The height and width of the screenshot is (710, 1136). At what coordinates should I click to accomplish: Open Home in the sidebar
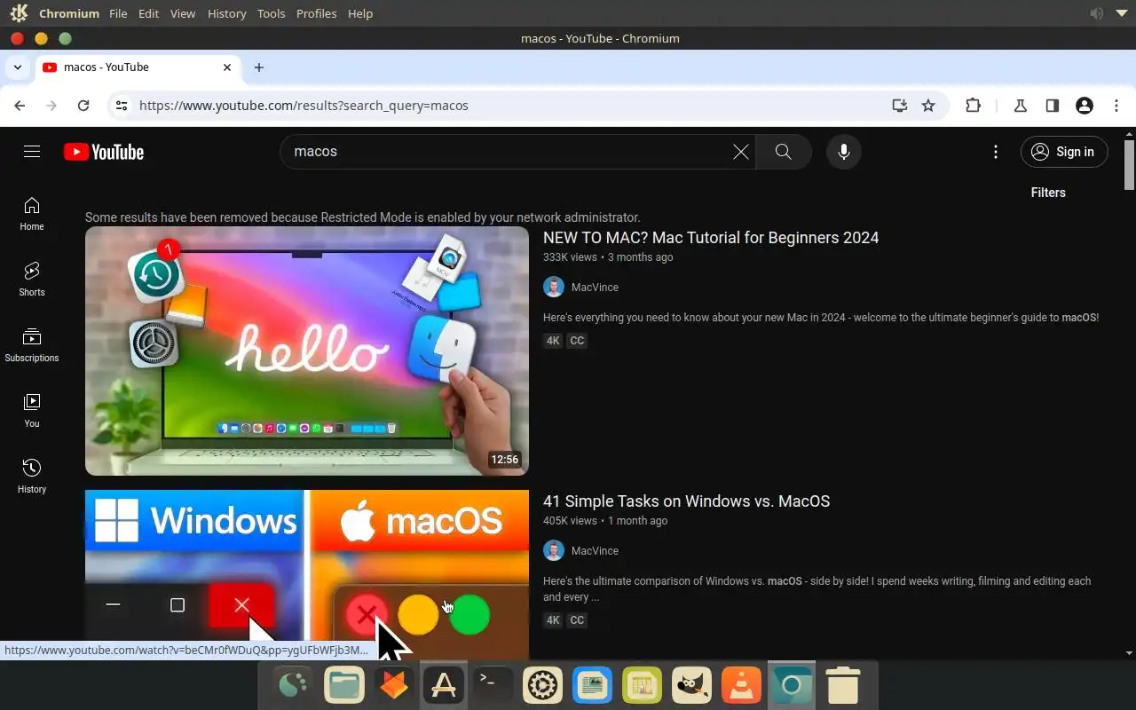pyautogui.click(x=32, y=214)
